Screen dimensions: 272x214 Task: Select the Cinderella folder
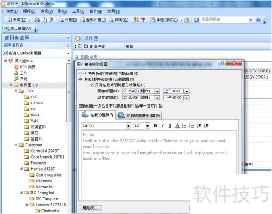(x=47, y=211)
